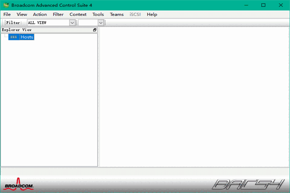
Task: Select the Hosts tree item
Action: point(27,37)
